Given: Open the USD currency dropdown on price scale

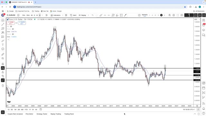Looking at the screenshot, I should [197, 19].
